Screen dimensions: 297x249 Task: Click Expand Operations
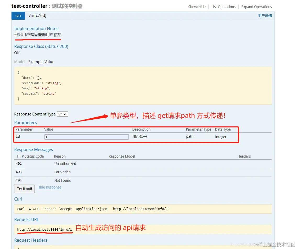click(x=256, y=7)
